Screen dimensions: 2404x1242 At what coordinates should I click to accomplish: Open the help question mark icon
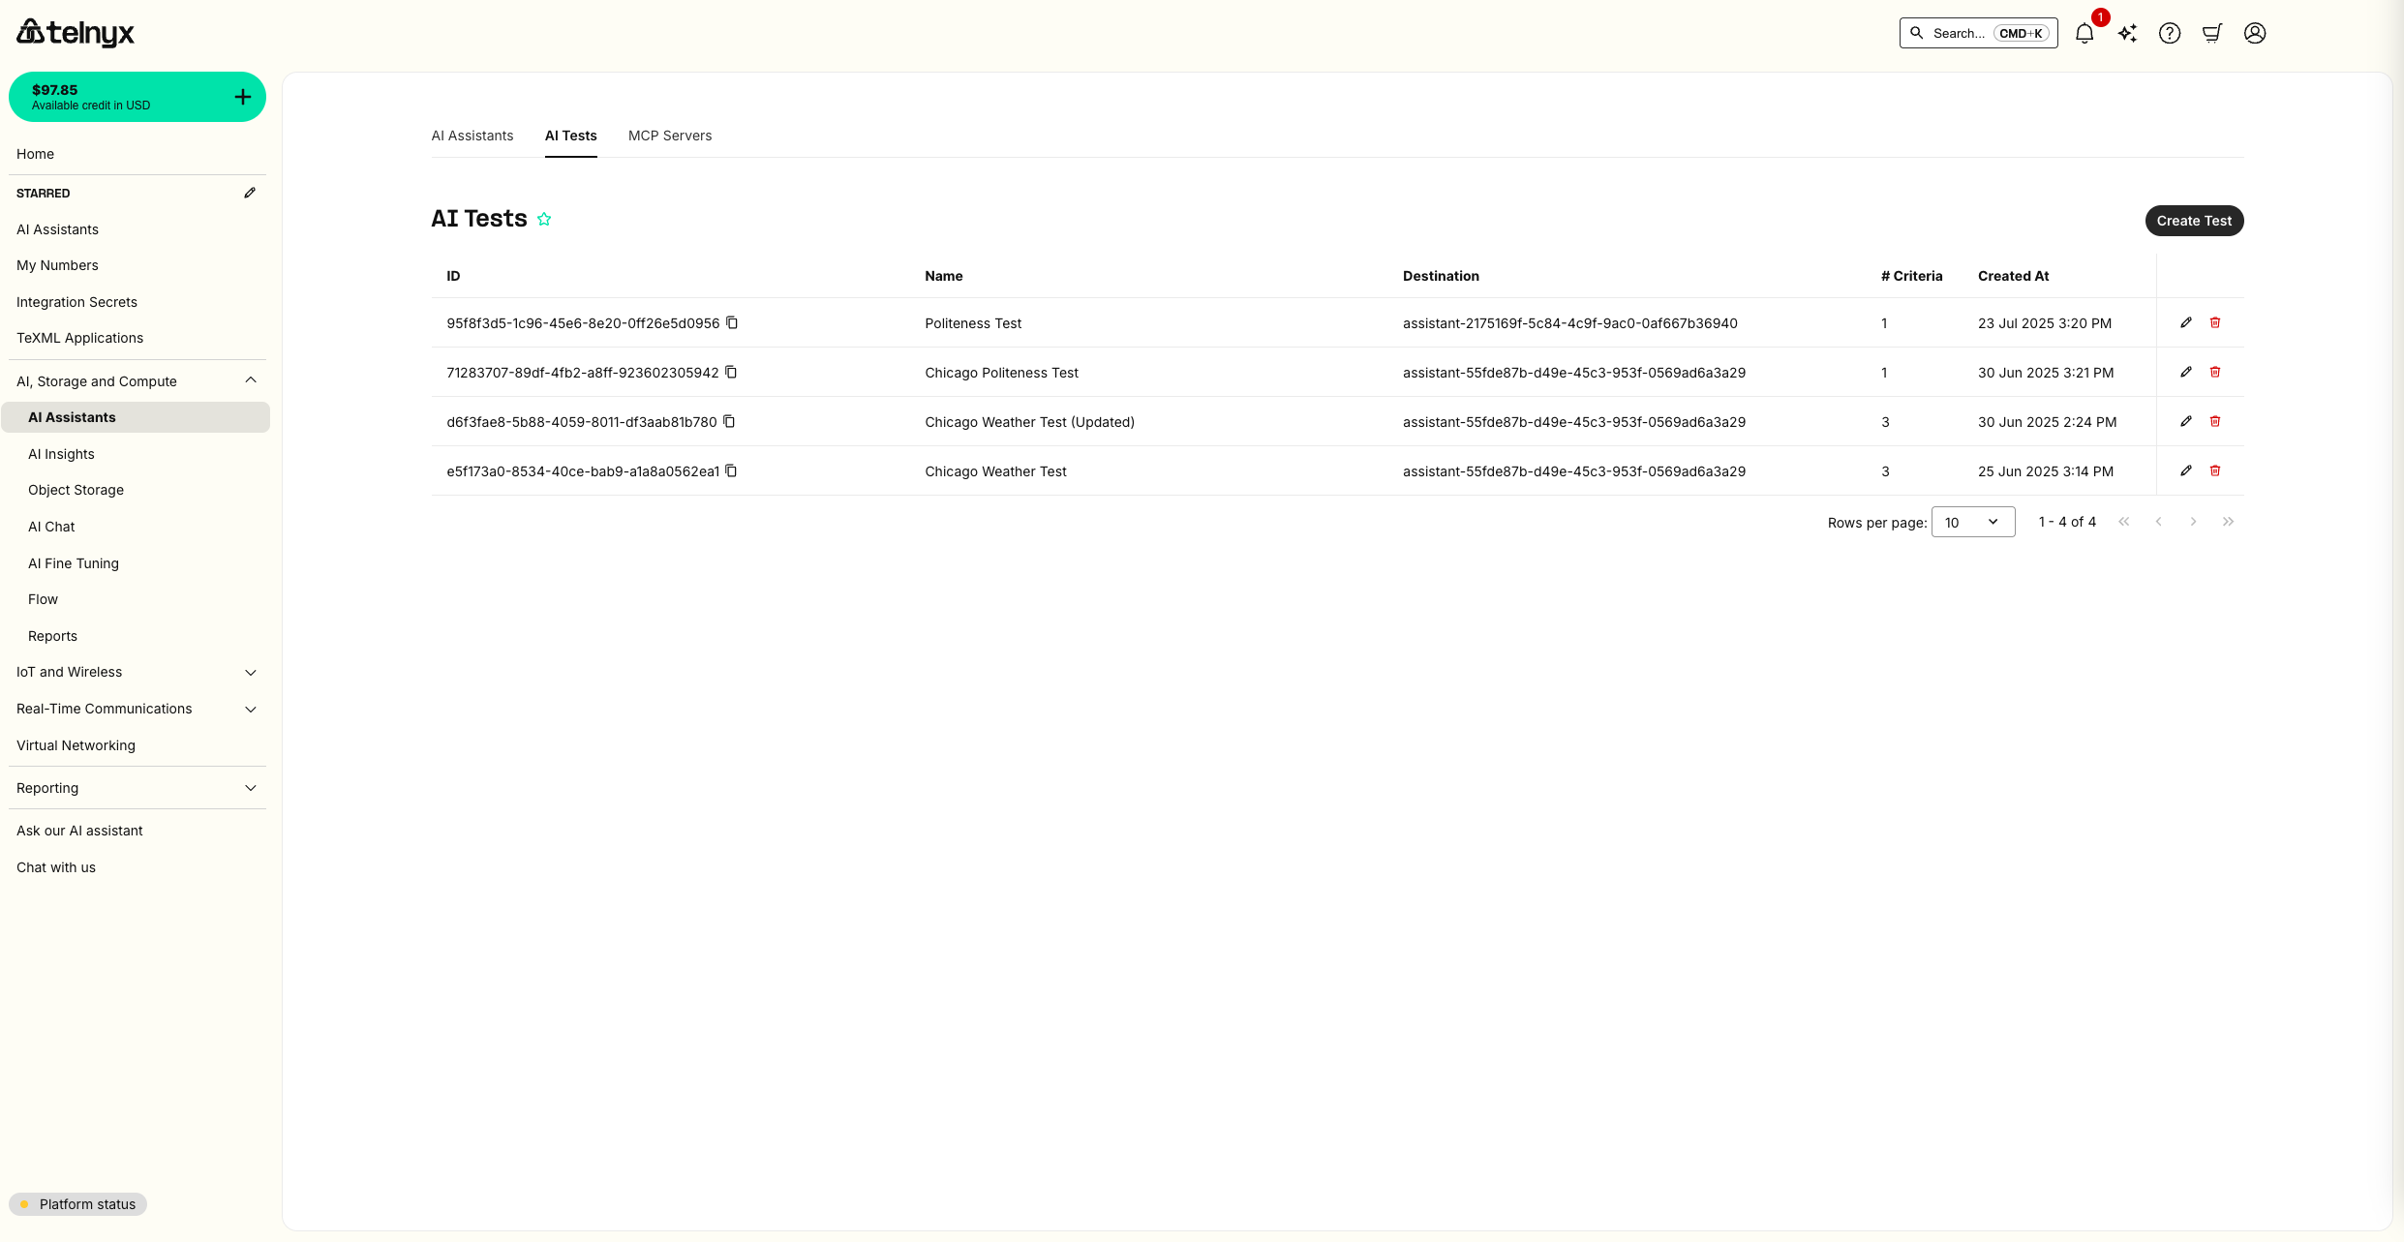(x=2170, y=33)
